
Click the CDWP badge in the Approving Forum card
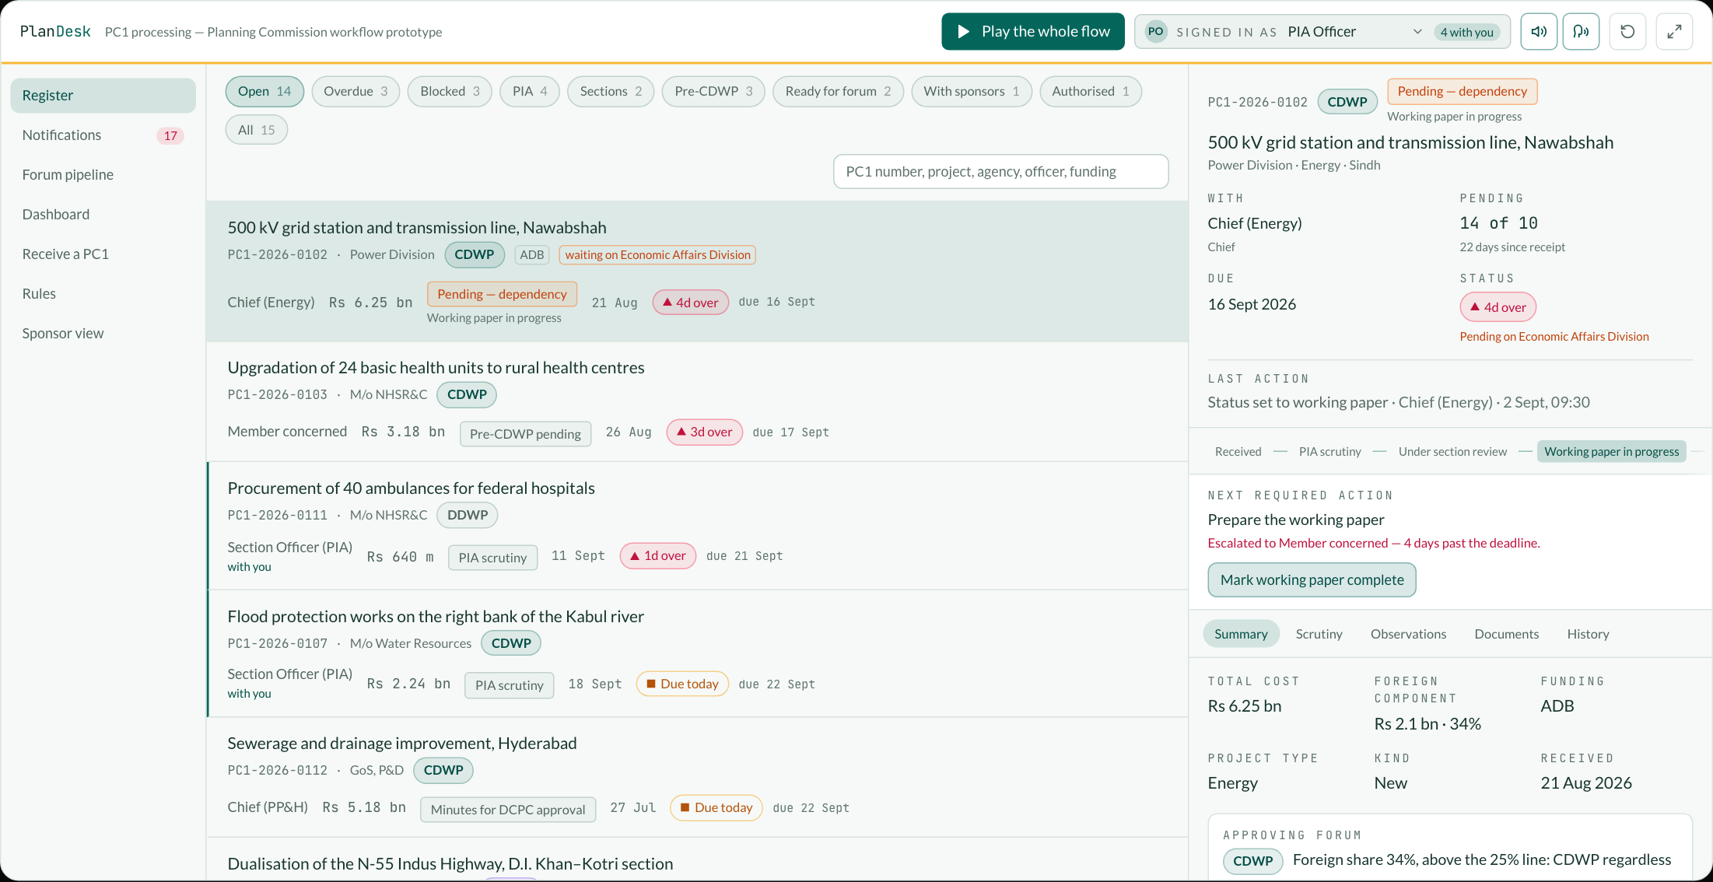tap(1252, 861)
